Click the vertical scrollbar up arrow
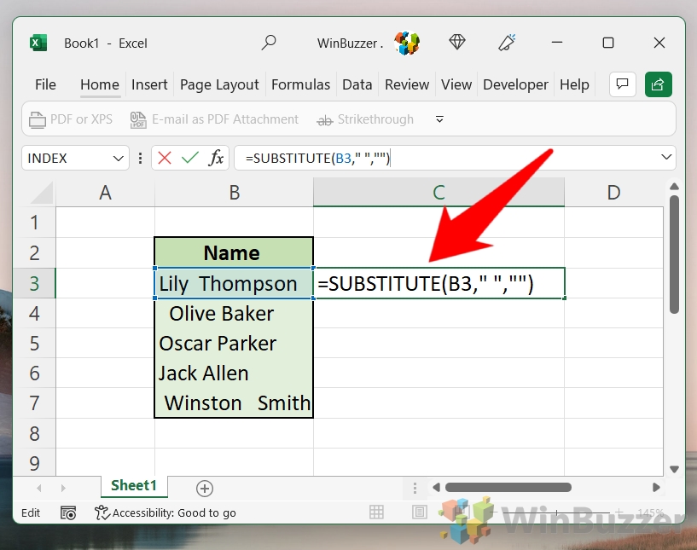The width and height of the screenshot is (697, 550). click(x=674, y=187)
